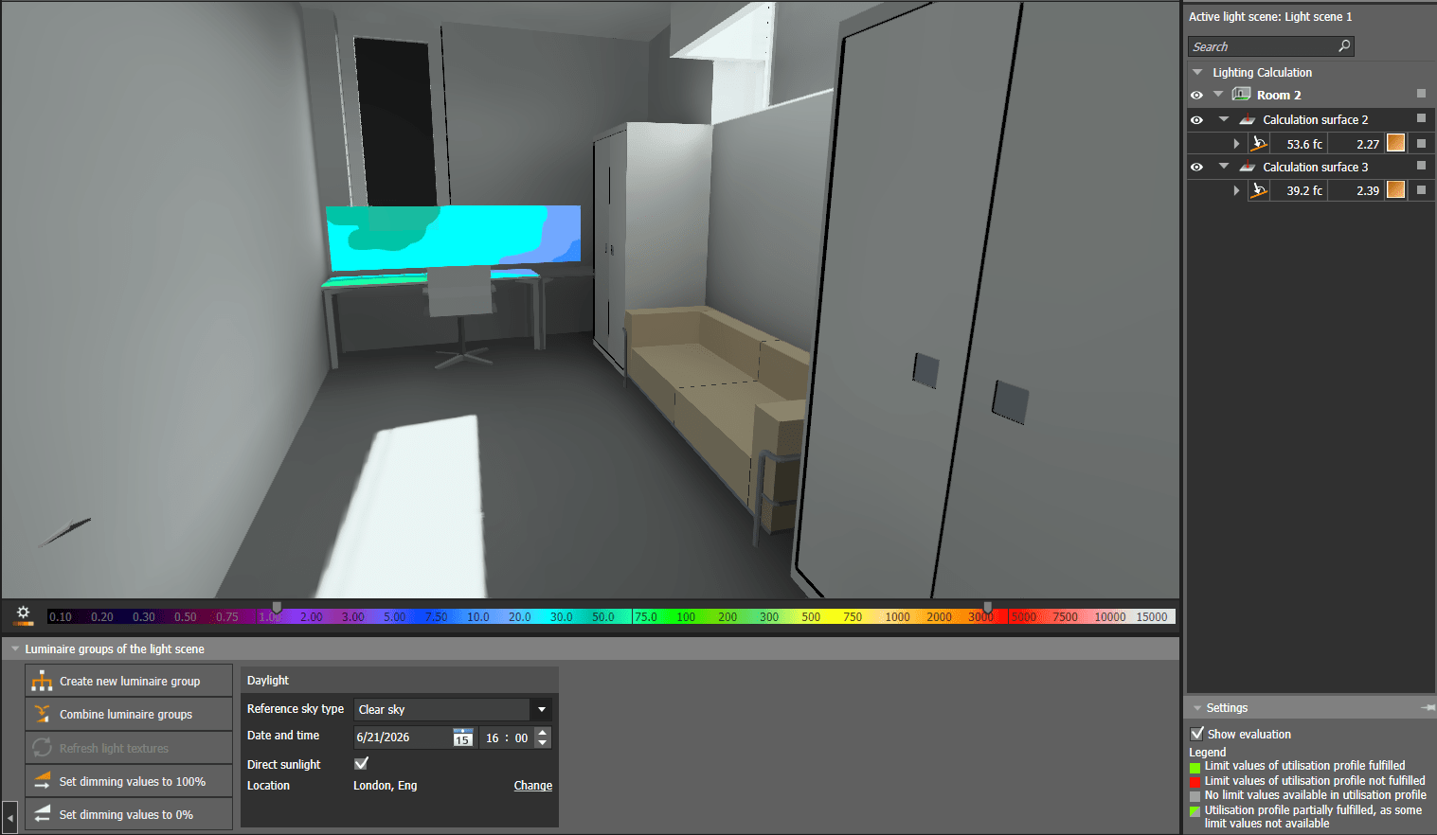
Task: Click the Create new luminaire group icon
Action: tap(42, 681)
